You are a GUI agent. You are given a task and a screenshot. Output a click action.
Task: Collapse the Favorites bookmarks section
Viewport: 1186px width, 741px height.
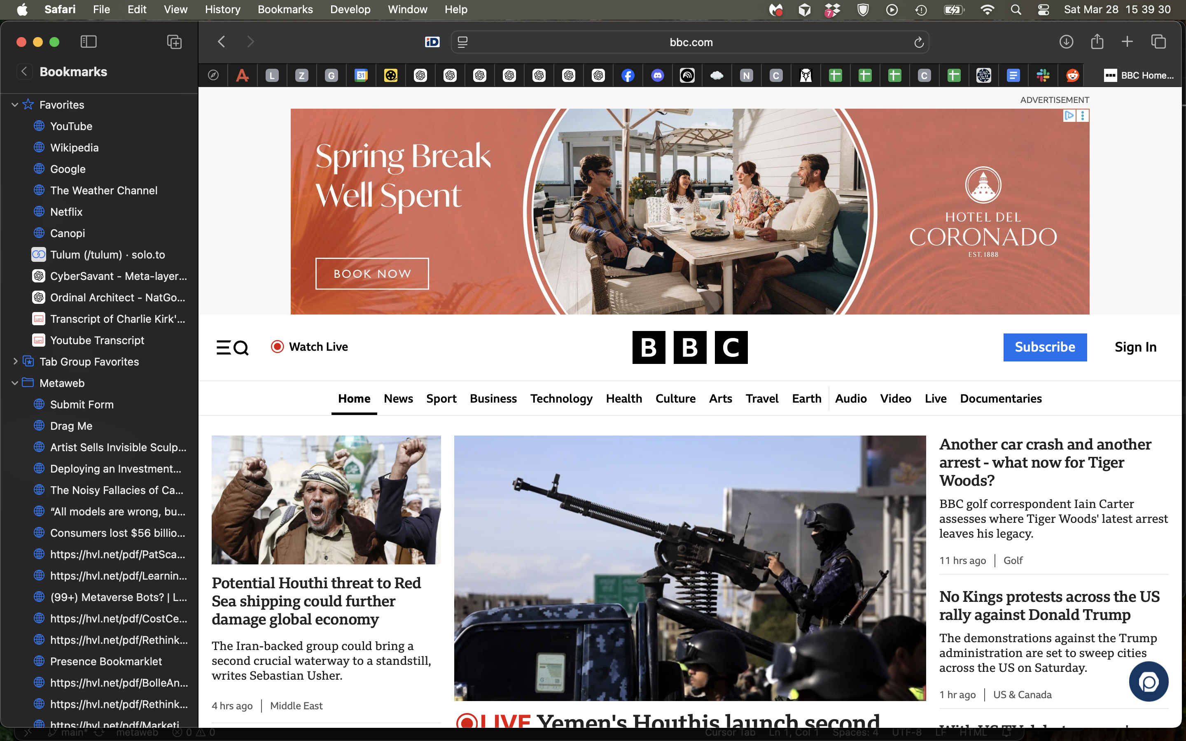(14, 105)
